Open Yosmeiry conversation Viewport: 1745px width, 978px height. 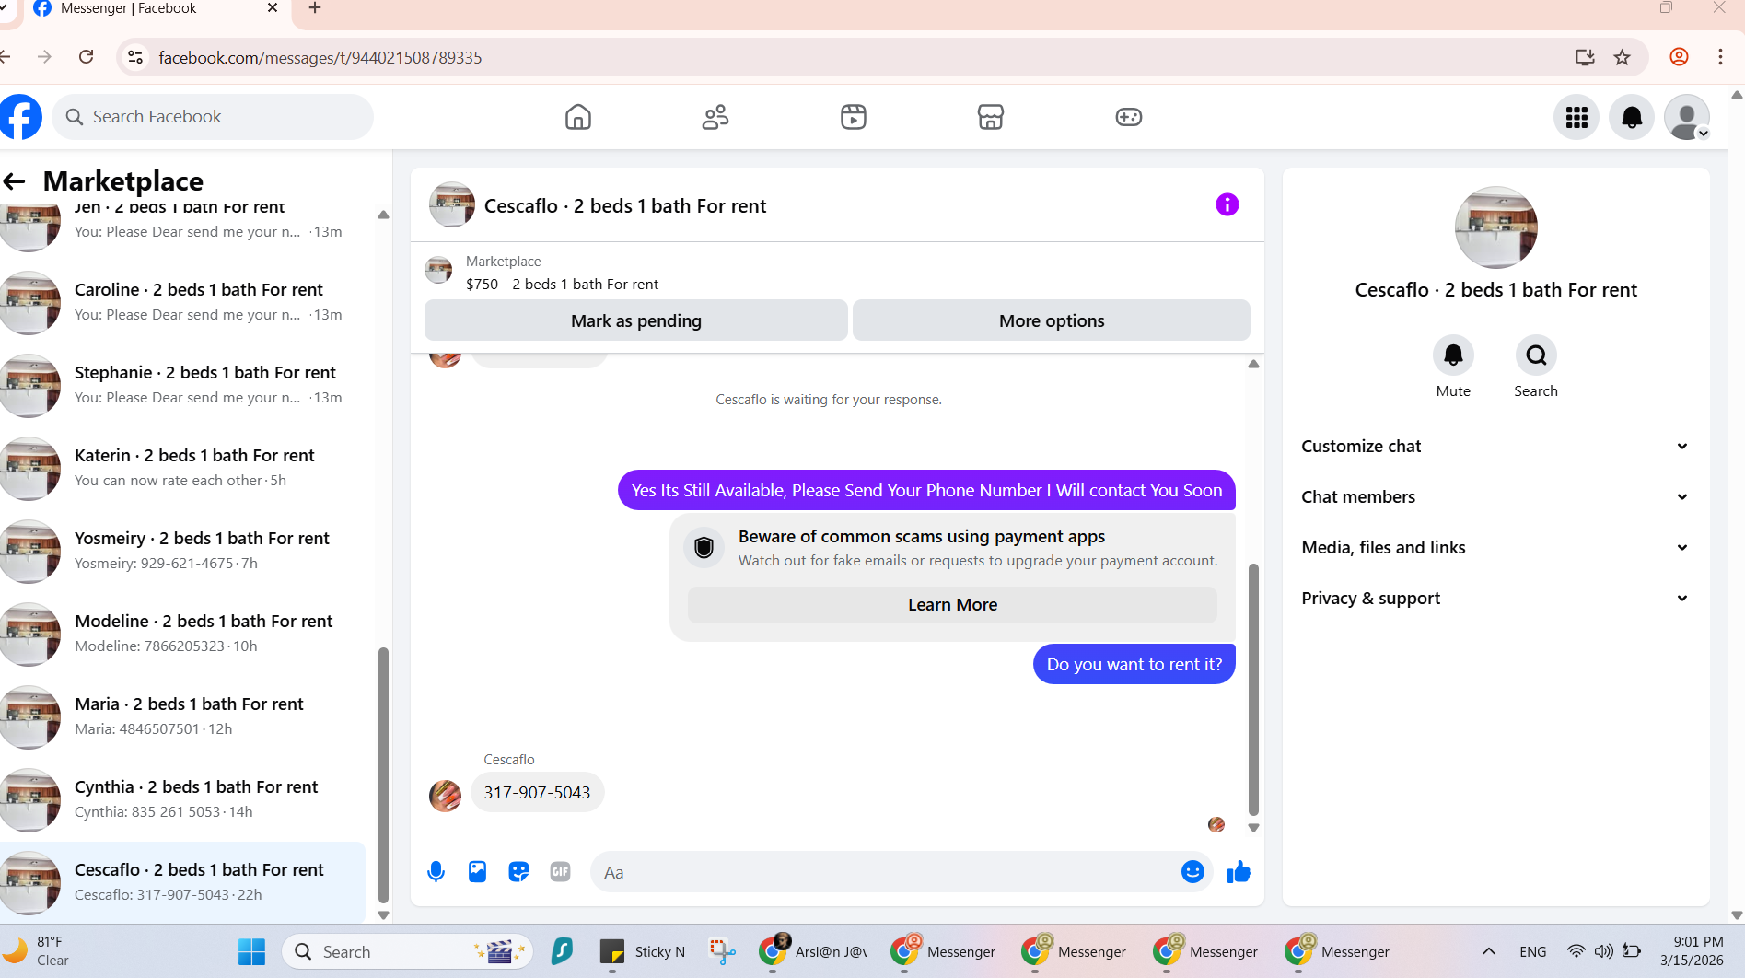pos(184,551)
